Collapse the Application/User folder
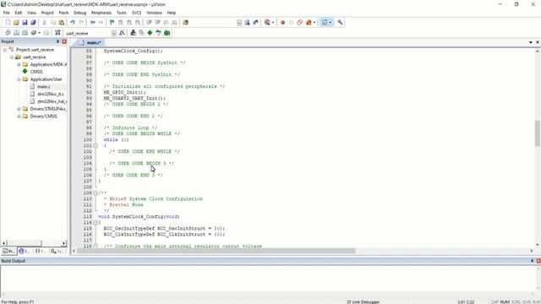This screenshot has width=541, height=304. pos(19,79)
